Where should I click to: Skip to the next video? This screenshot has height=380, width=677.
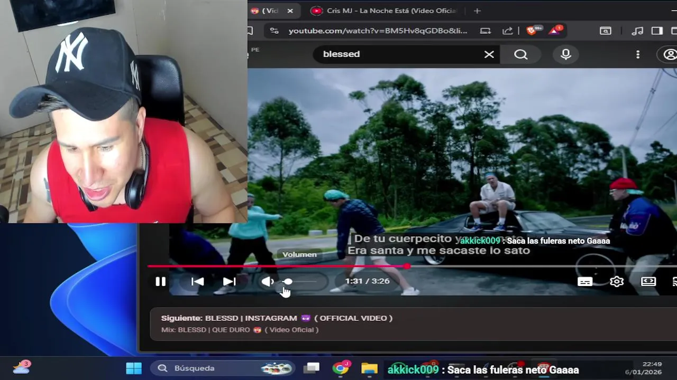coord(229,281)
